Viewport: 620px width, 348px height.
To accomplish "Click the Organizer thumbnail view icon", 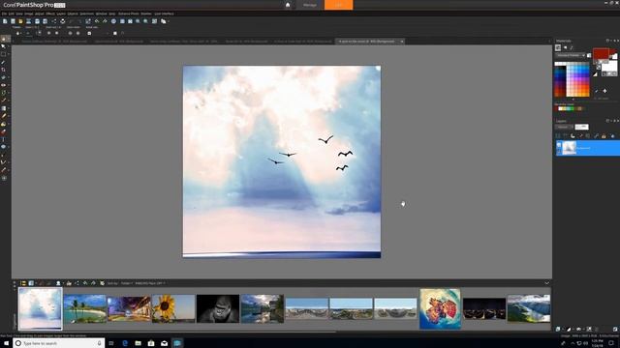I will pyautogui.click(x=31, y=283).
